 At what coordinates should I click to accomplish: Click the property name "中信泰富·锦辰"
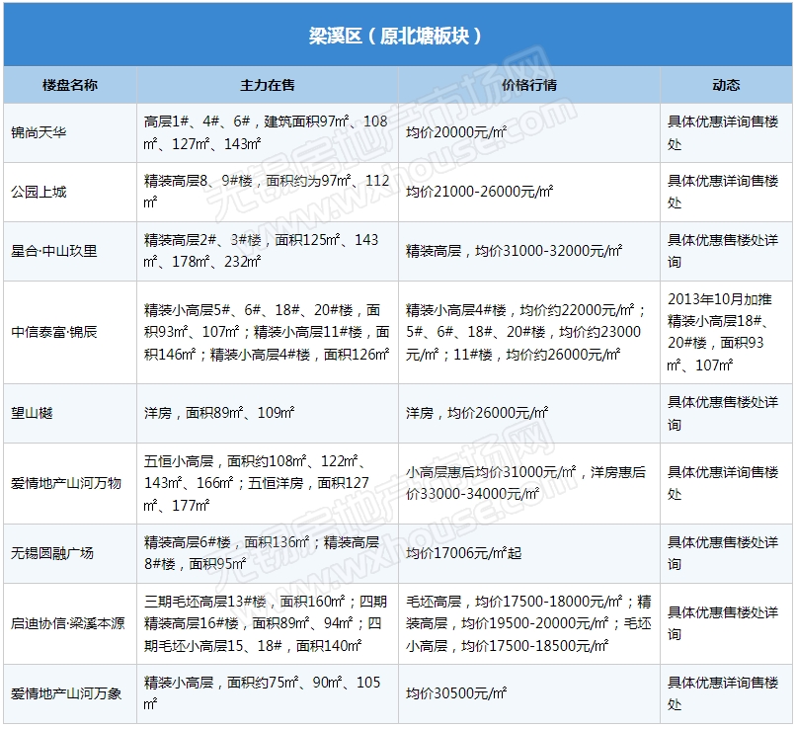(53, 332)
